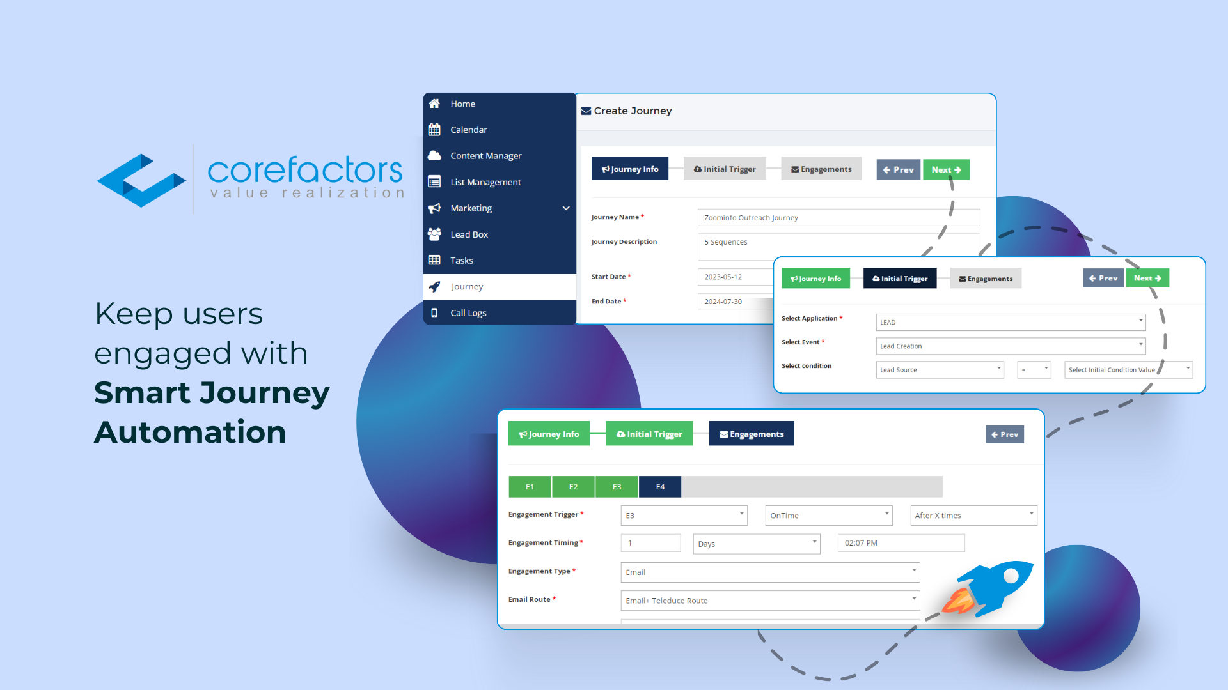Click the Calendar icon in sidebar
This screenshot has height=690, width=1228.
click(435, 129)
